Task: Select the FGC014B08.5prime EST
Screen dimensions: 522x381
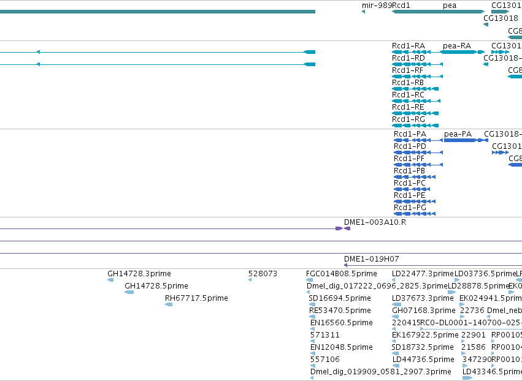Action: [x=341, y=274]
